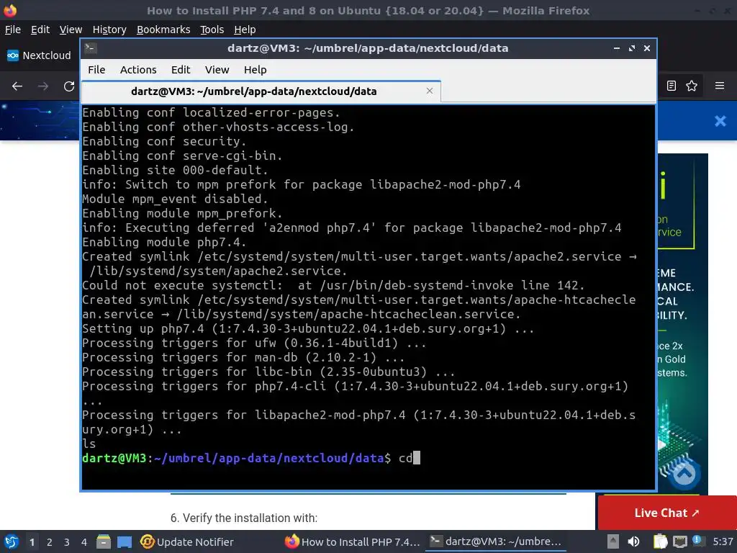Click '6. Verify the installation with:' text
This screenshot has height=553, width=737.
click(244, 518)
